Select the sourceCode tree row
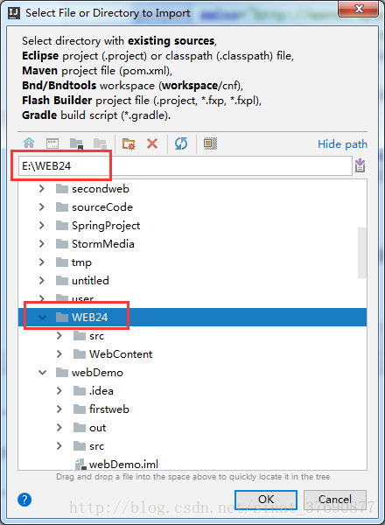The image size is (385, 525). coord(192,207)
